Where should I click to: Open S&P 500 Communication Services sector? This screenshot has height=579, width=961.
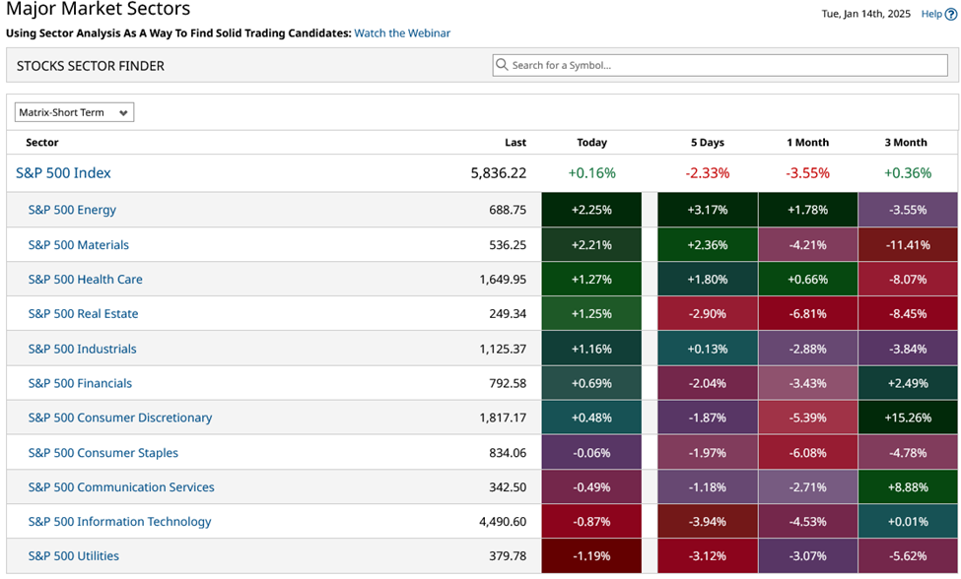tap(121, 486)
